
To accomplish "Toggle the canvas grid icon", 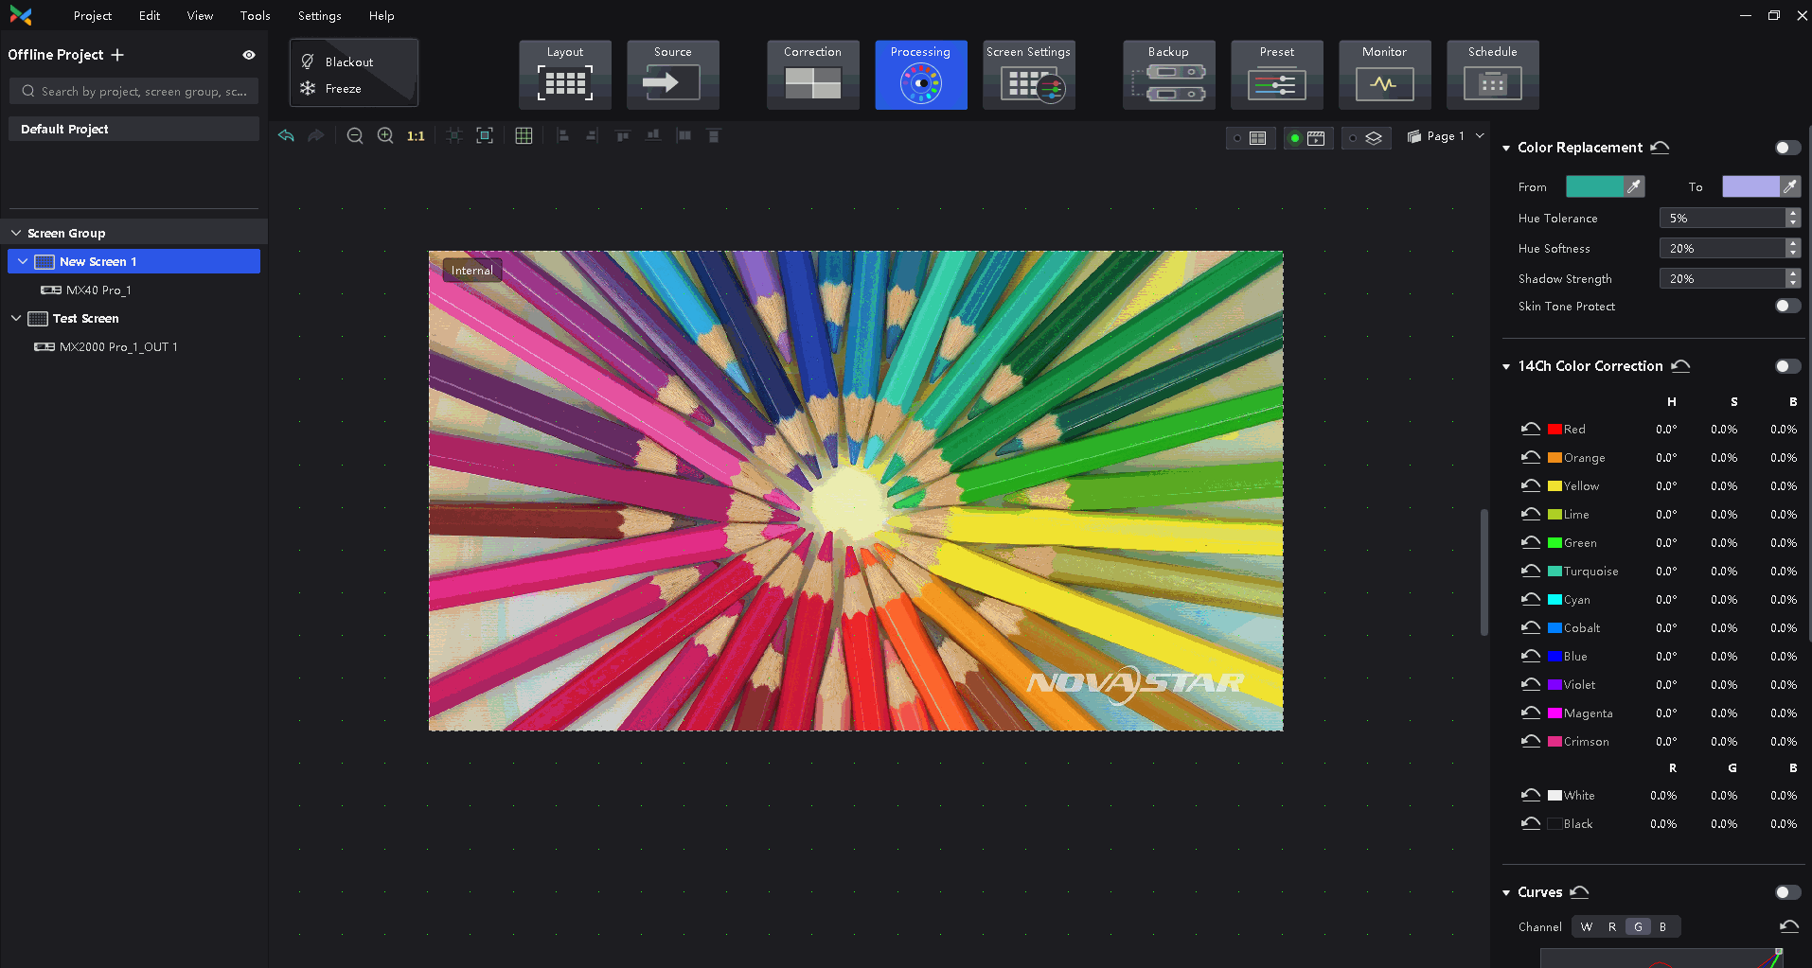I will point(524,135).
